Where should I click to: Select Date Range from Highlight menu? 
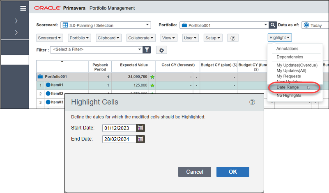(x=288, y=87)
